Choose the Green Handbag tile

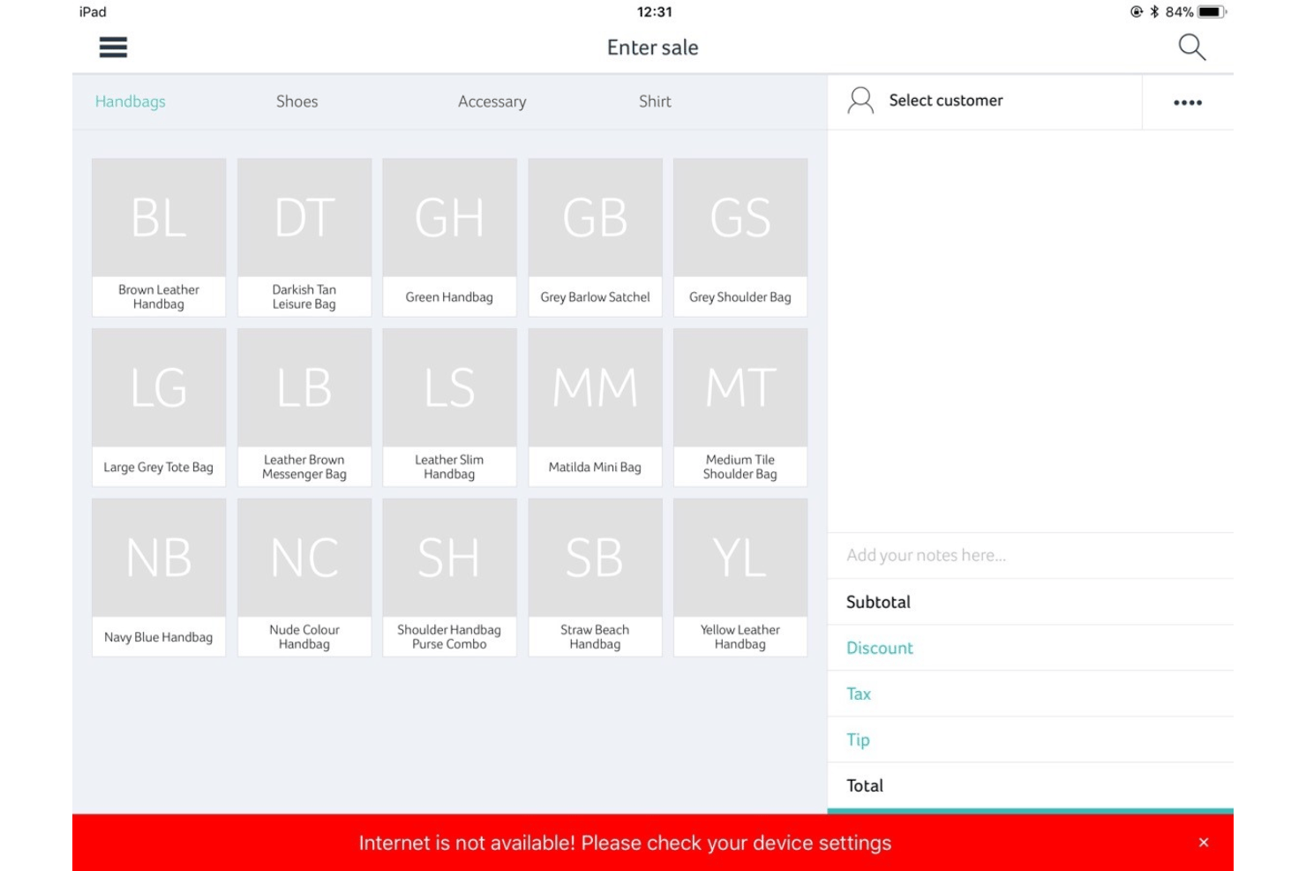(449, 237)
